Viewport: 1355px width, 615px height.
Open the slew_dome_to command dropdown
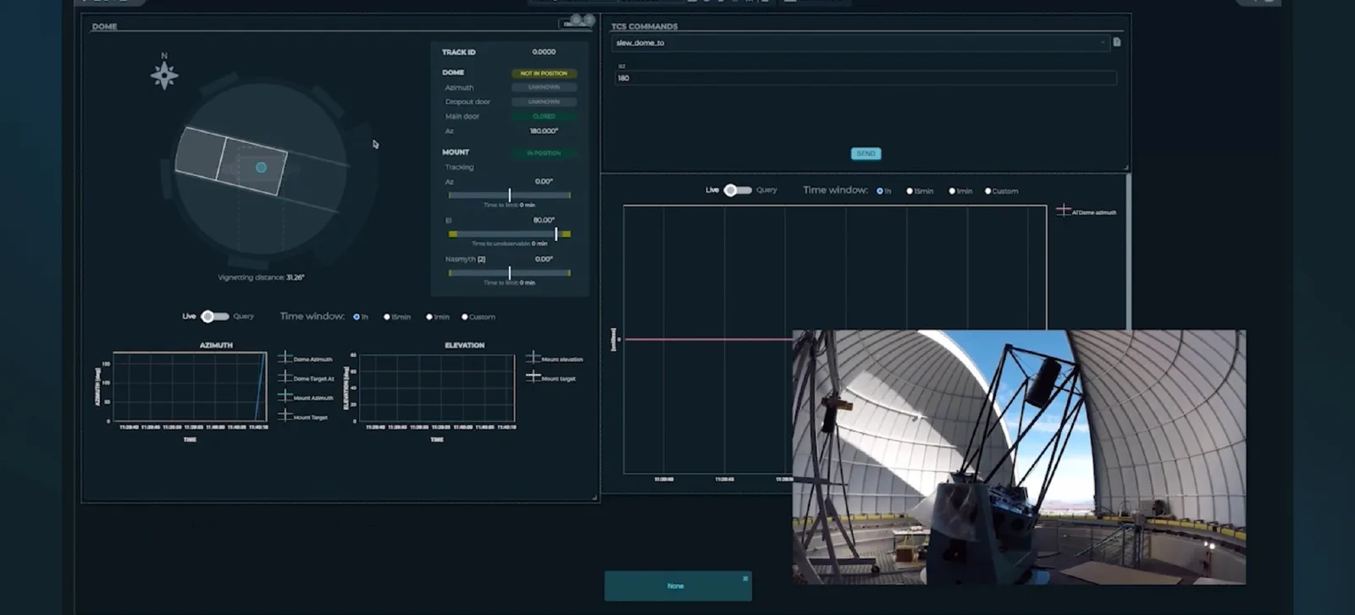(x=860, y=42)
